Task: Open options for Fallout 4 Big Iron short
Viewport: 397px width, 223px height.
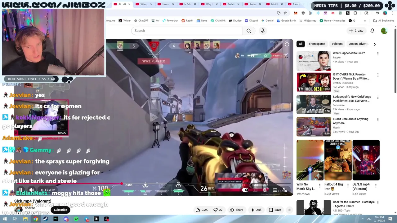Action: pos(348,186)
